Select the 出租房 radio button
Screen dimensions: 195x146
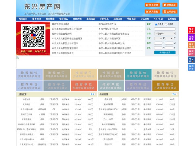(166, 25)
